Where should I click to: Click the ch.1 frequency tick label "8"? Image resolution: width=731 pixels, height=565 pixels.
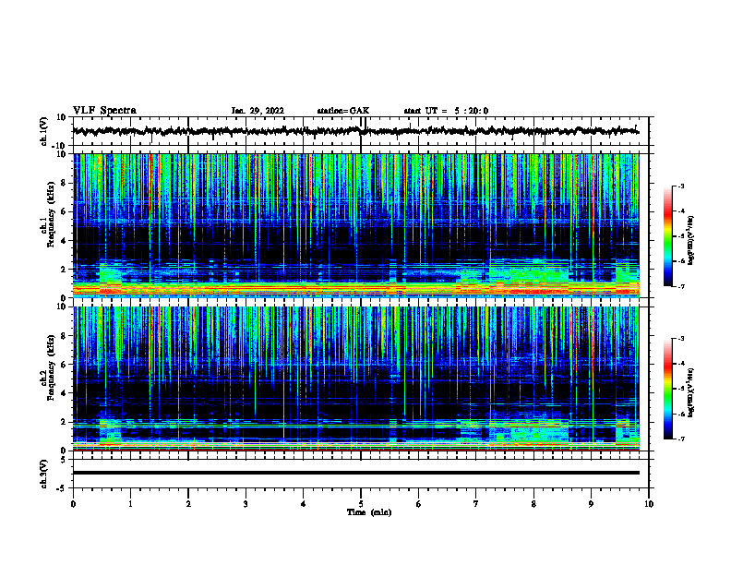[64, 183]
